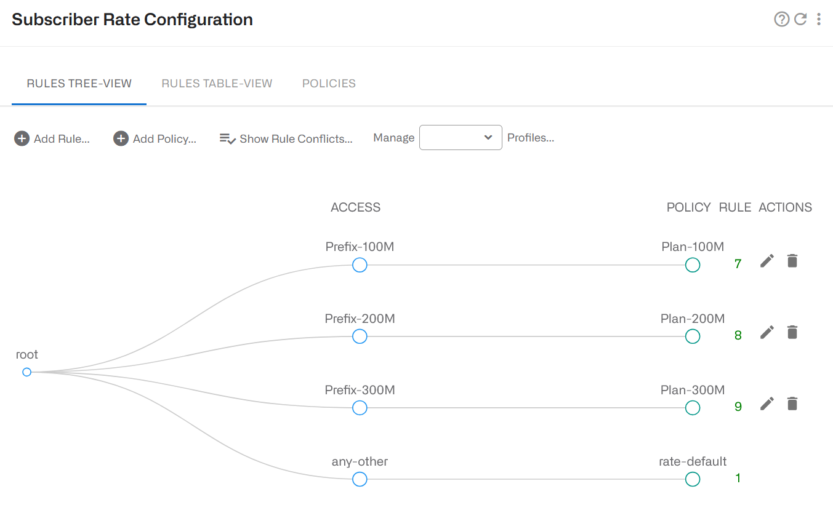Open the three-dot more options menu

[x=819, y=20]
